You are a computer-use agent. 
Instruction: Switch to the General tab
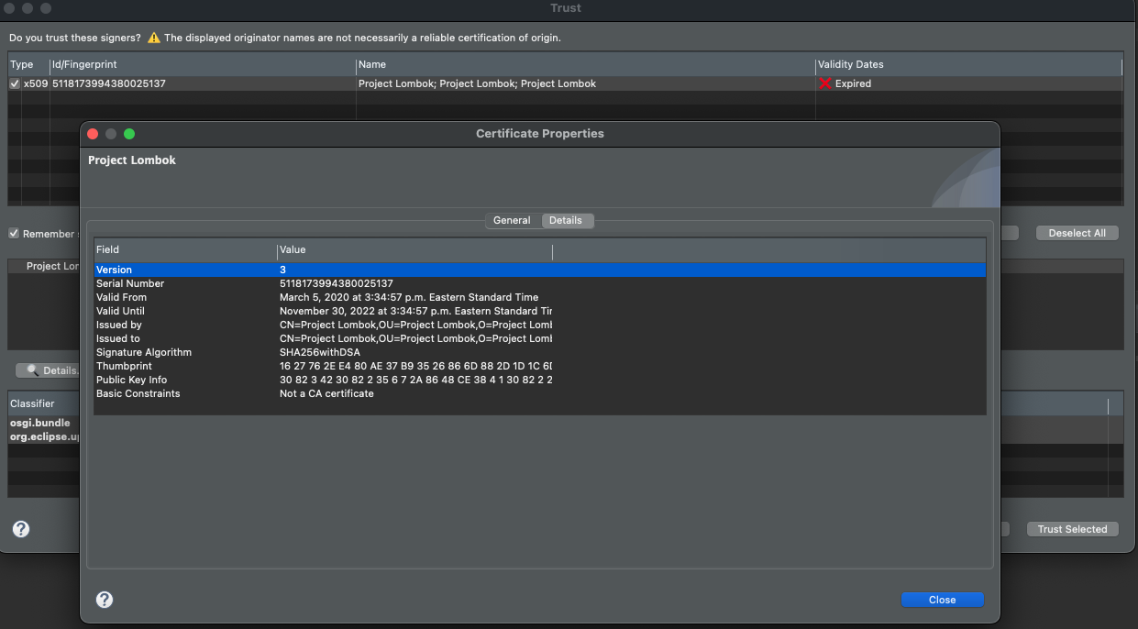point(512,220)
